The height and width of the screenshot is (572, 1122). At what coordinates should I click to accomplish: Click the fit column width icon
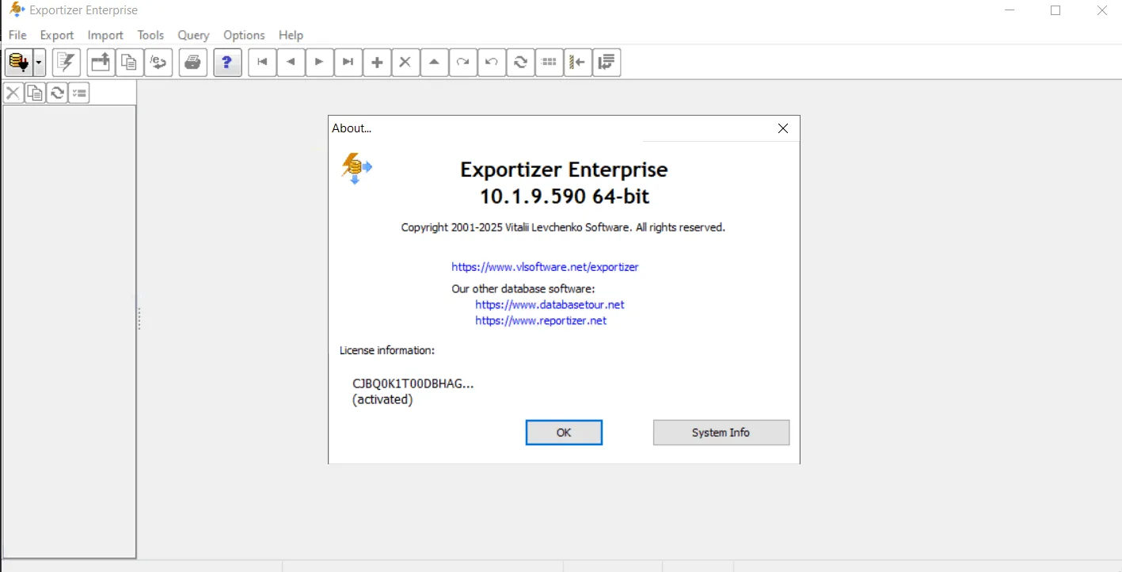point(578,62)
